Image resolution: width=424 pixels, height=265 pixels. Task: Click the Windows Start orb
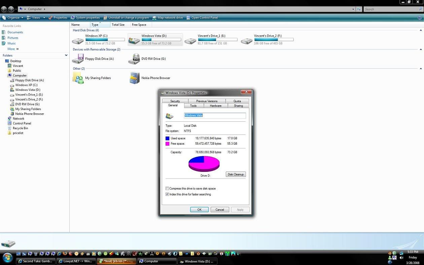(7, 258)
